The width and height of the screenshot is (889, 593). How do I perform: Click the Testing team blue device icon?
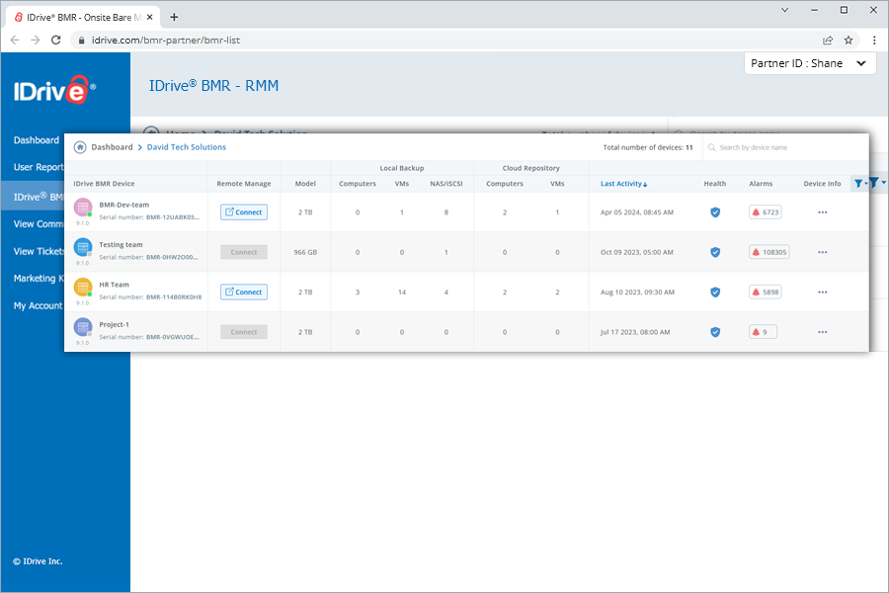tap(83, 247)
